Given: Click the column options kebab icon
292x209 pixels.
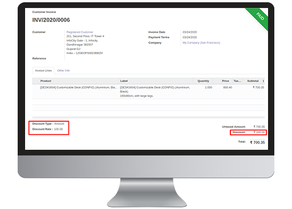Looking at the screenshot, I should coord(263,81).
